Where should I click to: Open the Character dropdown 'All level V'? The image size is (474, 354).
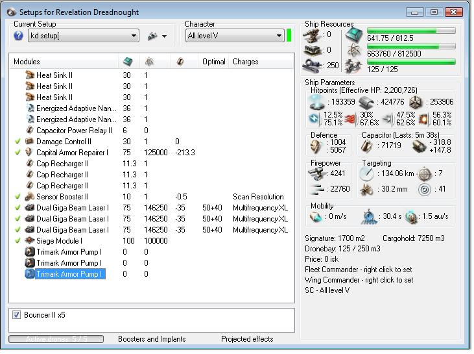coord(235,36)
